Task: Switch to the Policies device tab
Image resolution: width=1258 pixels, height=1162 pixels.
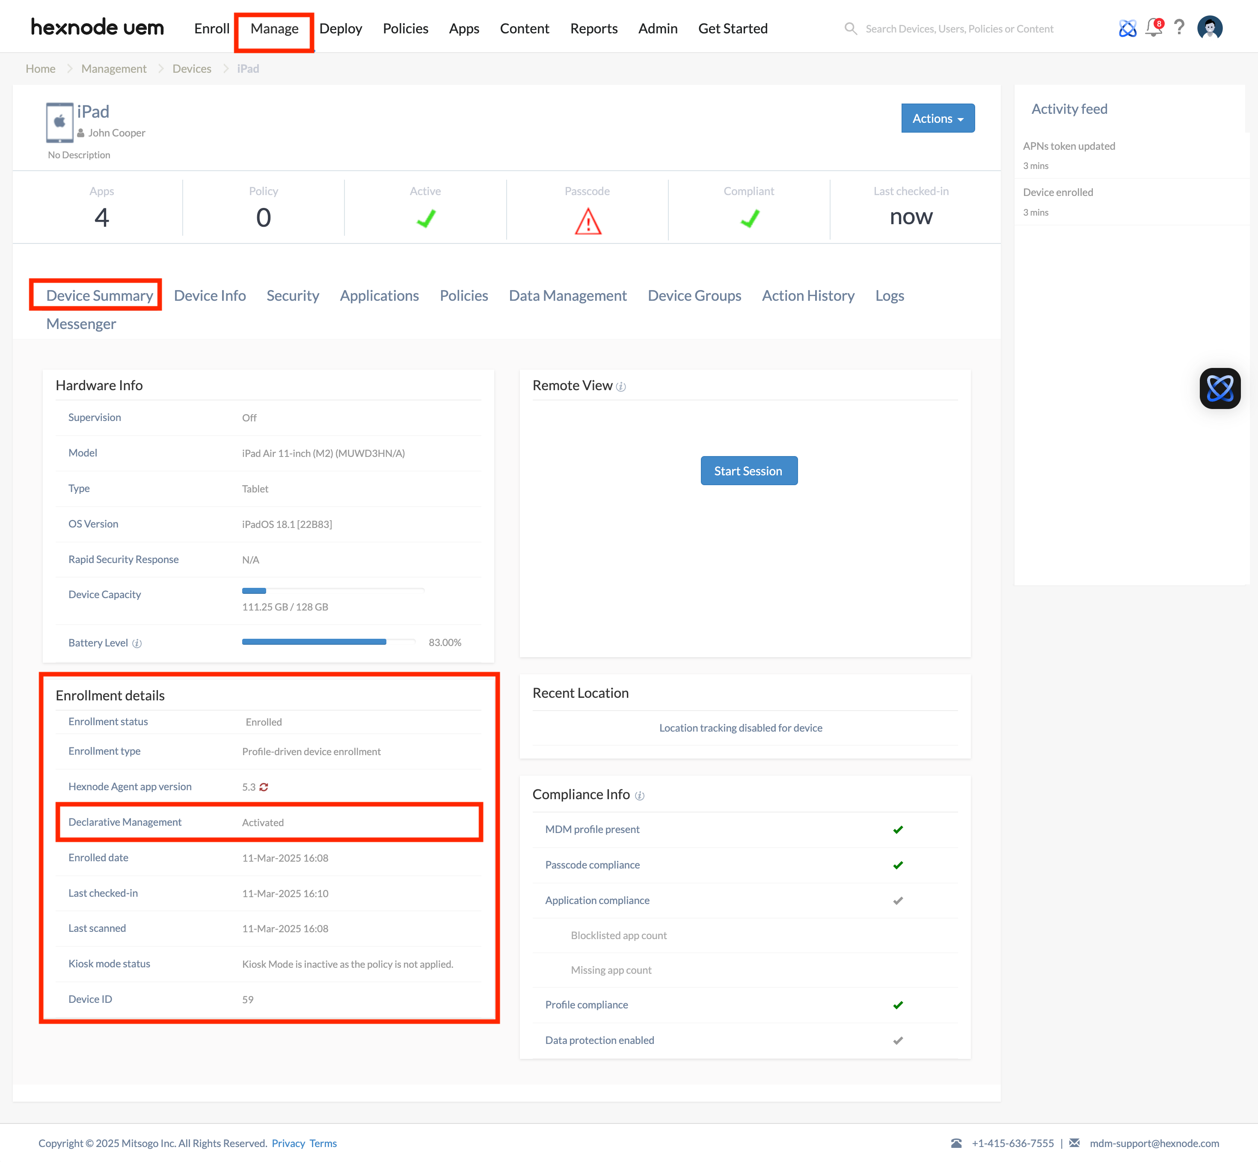Action: (x=463, y=296)
